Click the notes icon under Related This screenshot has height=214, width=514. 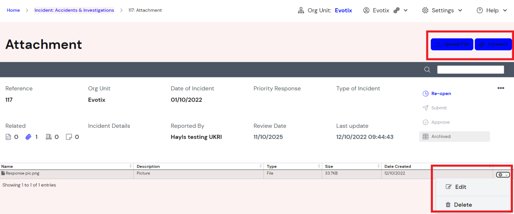69,137
